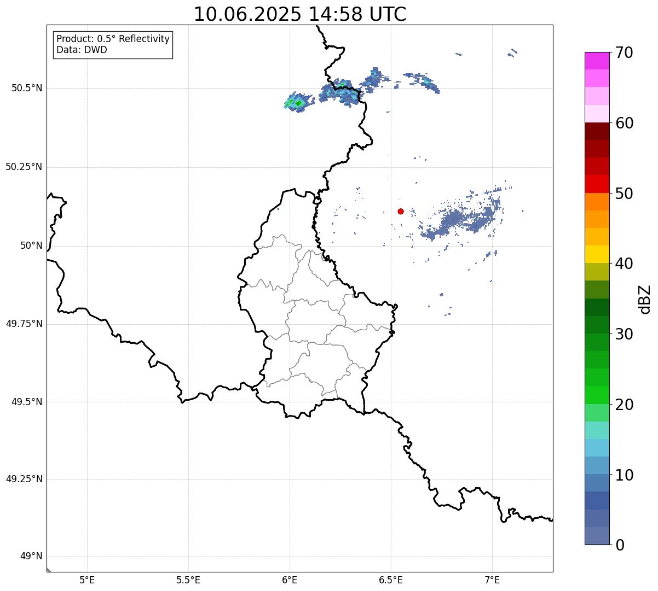Click the 7°E longitude label
Viewport: 658px width, 591px height.
coord(492,580)
